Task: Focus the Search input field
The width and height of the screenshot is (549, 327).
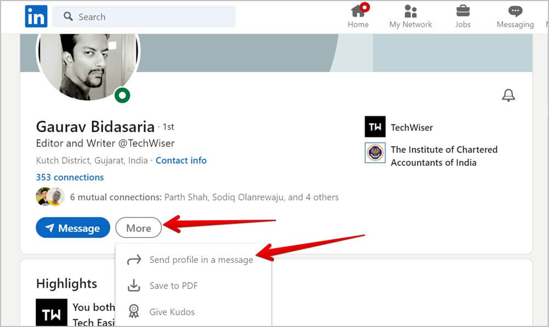Action: 144,16
